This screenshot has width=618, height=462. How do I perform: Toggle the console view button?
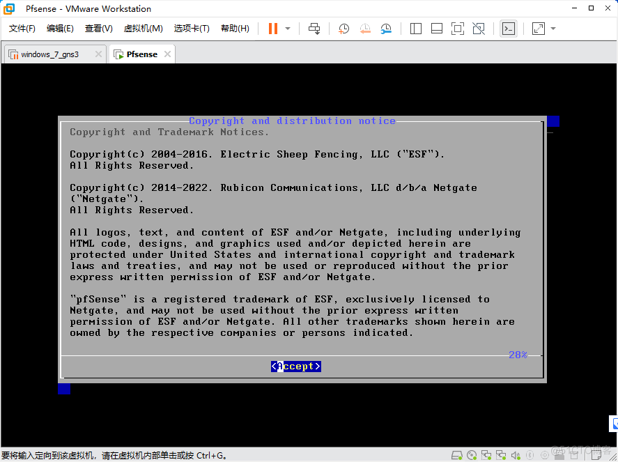[509, 29]
